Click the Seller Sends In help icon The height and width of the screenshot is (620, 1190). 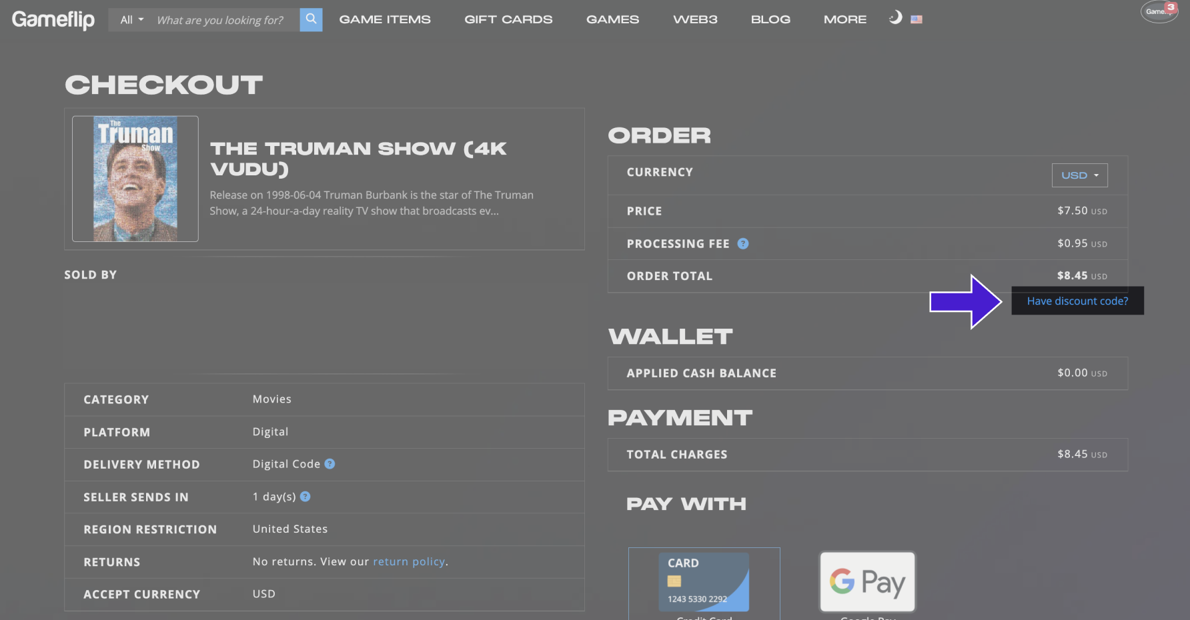306,497
